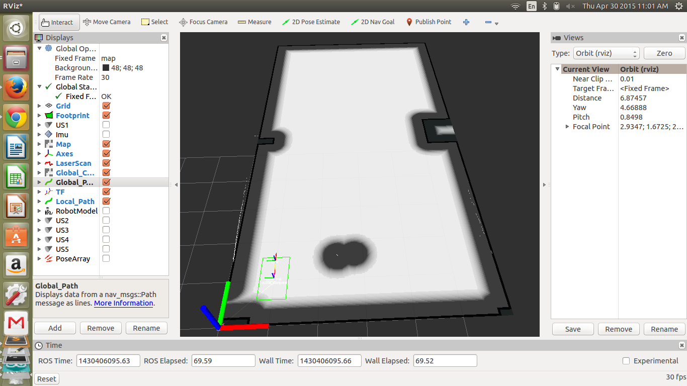The width and height of the screenshot is (687, 386).
Task: Collapse the Current View node
Action: pos(557,69)
